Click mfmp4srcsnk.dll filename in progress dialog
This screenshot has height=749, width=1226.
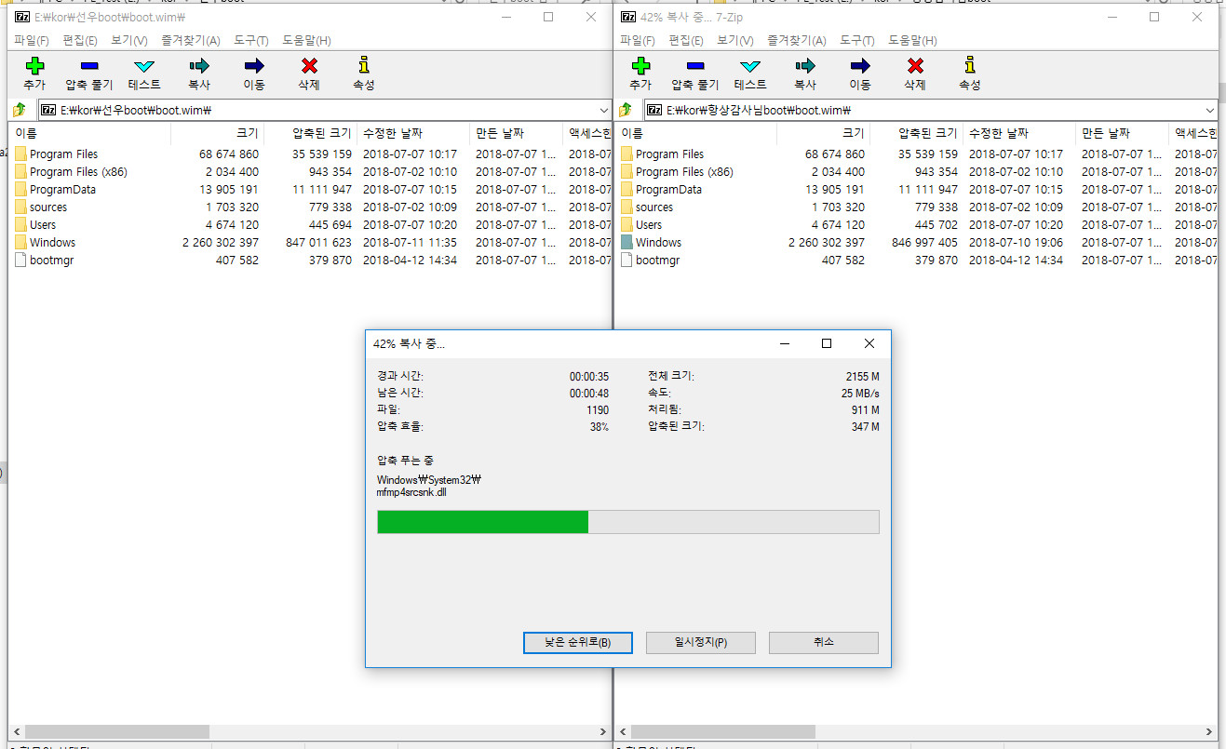411,492
